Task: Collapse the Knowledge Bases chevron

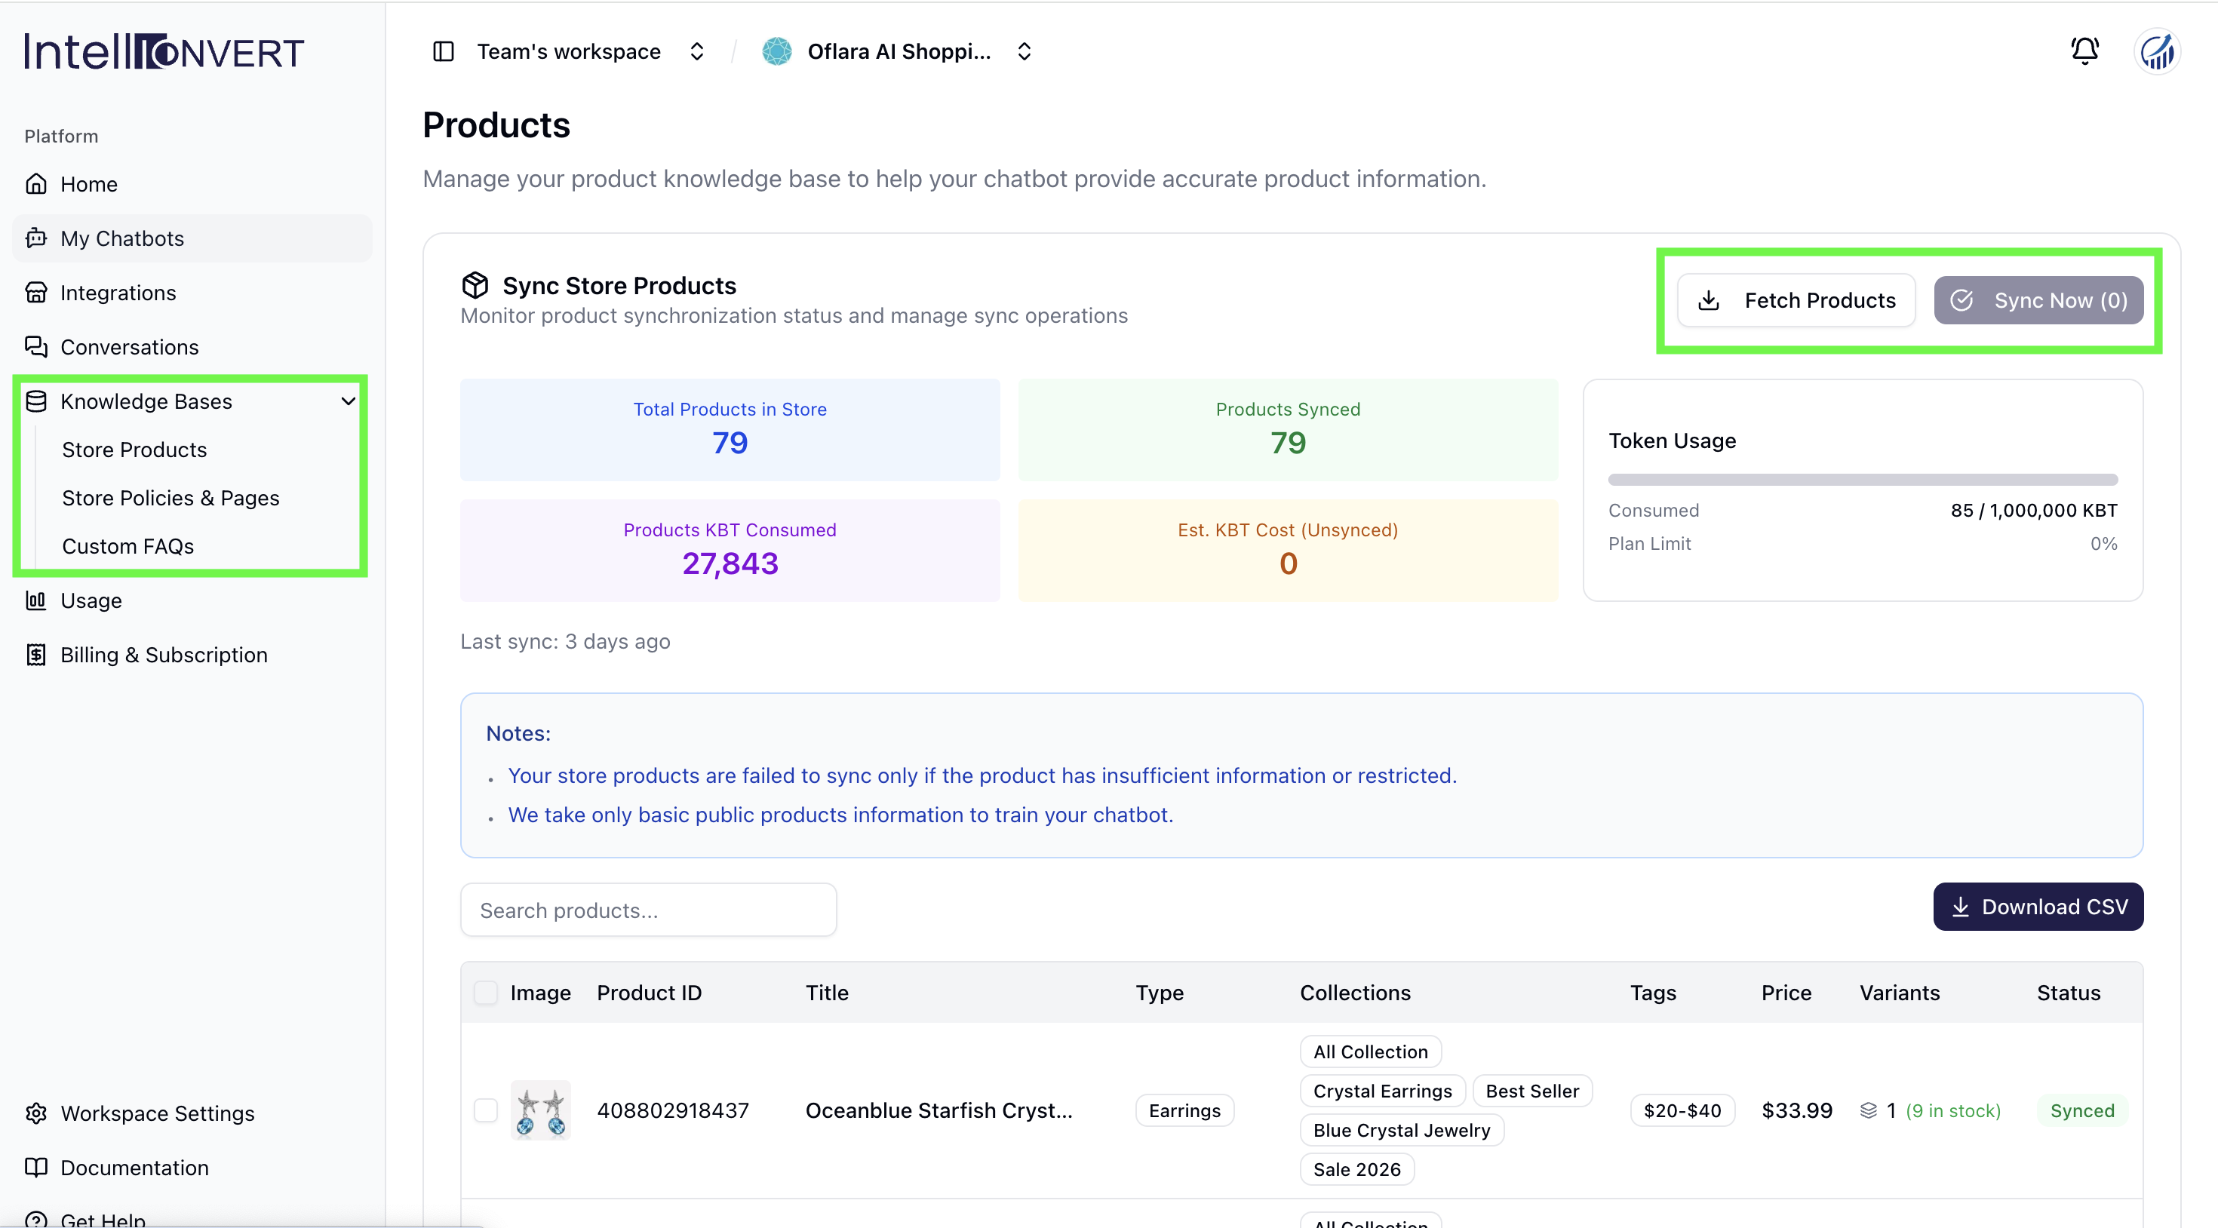Action: coord(348,401)
